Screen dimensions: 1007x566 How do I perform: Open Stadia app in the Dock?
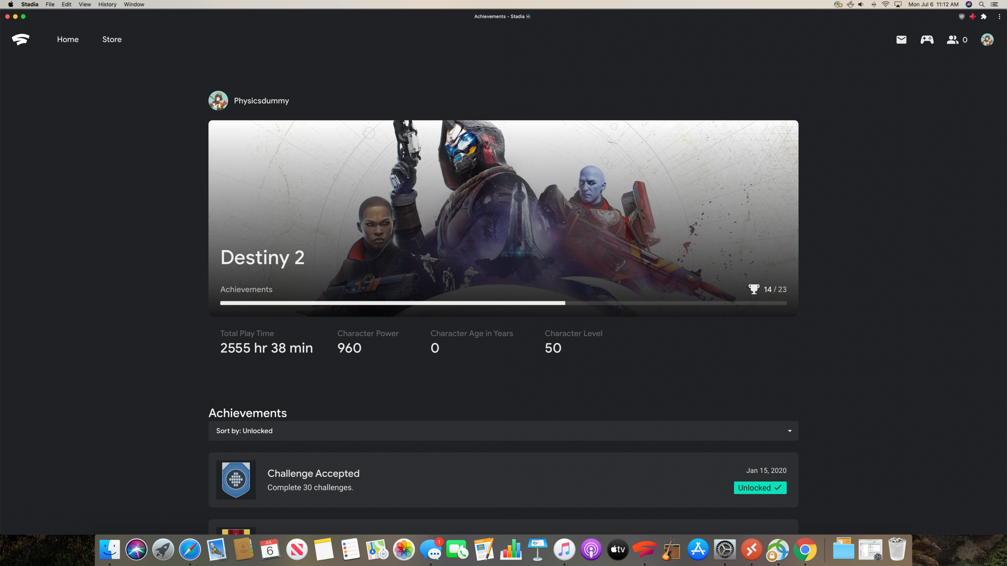[x=644, y=550]
